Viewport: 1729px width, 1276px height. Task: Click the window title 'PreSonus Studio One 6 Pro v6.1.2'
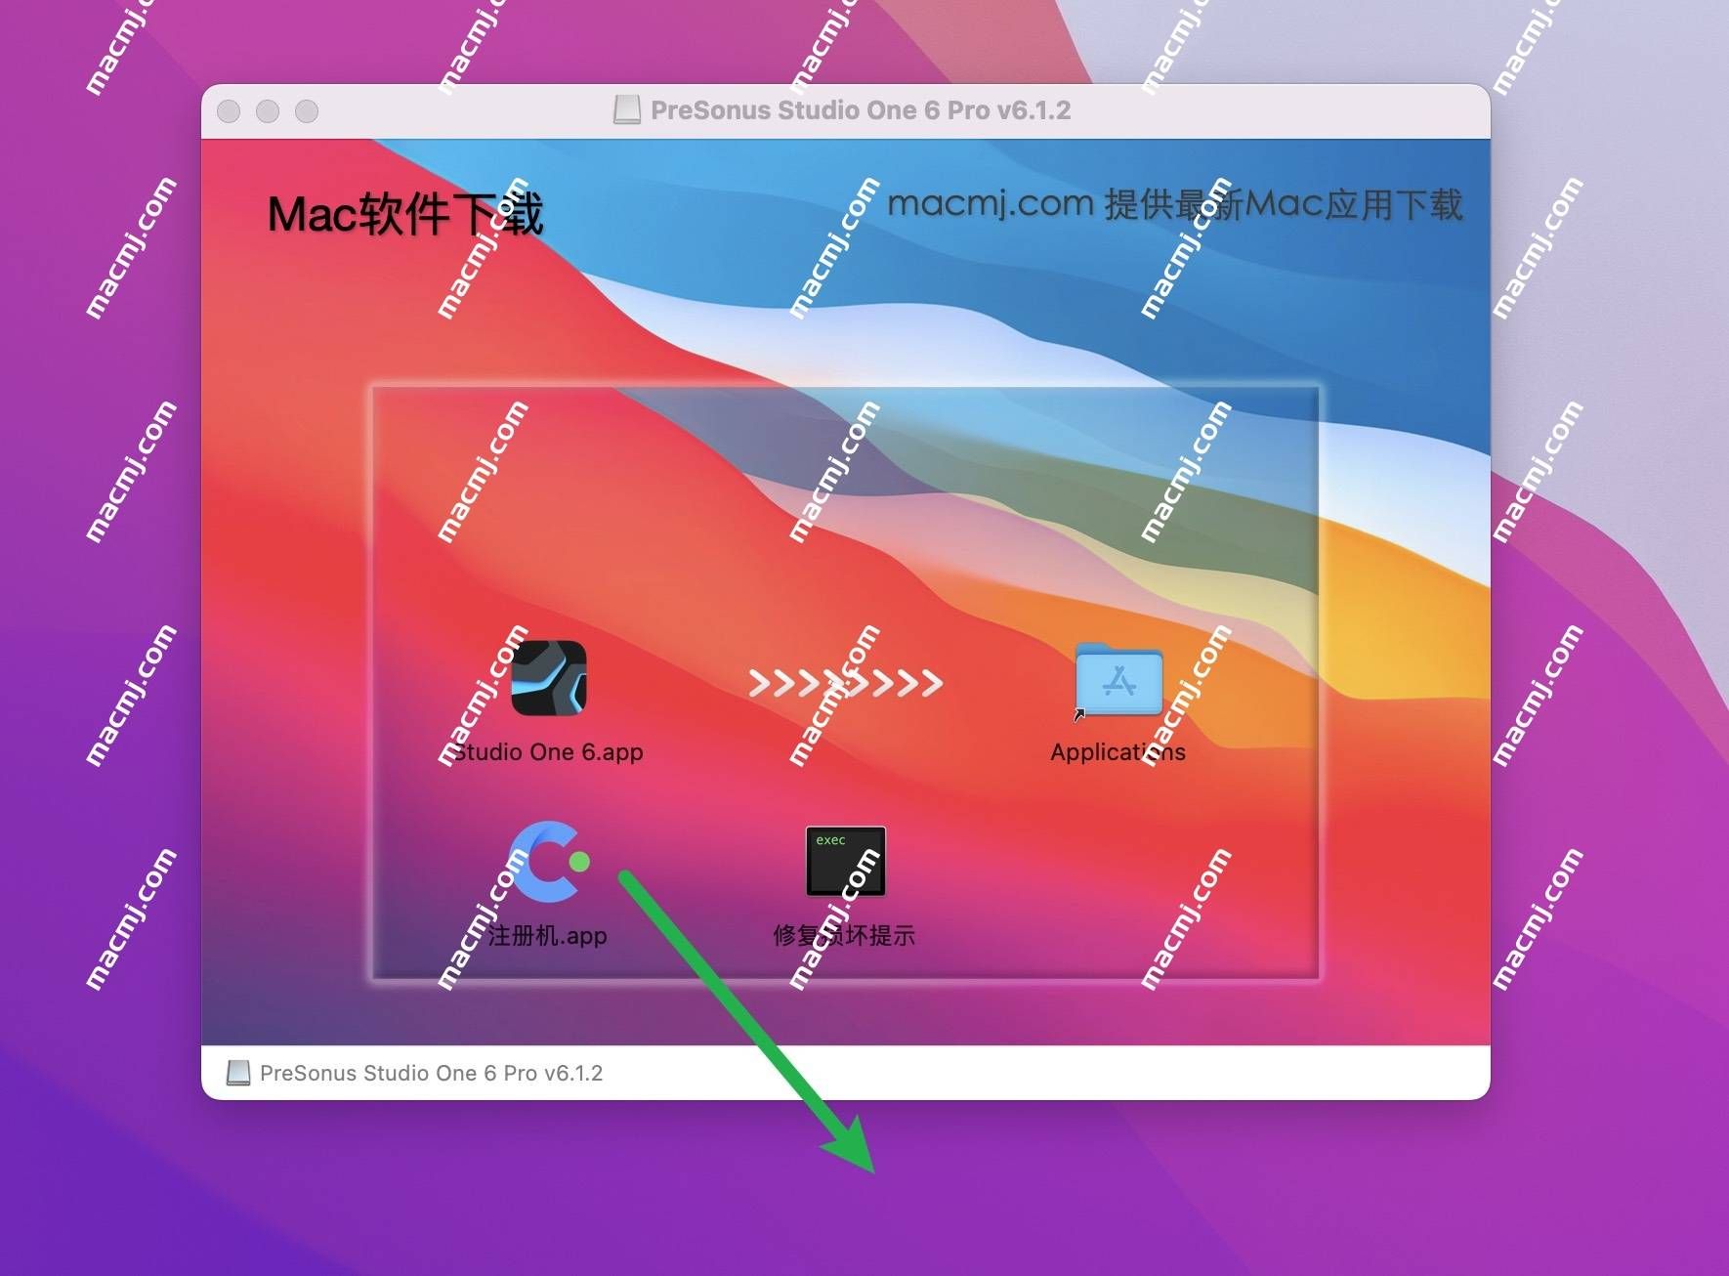point(861,110)
